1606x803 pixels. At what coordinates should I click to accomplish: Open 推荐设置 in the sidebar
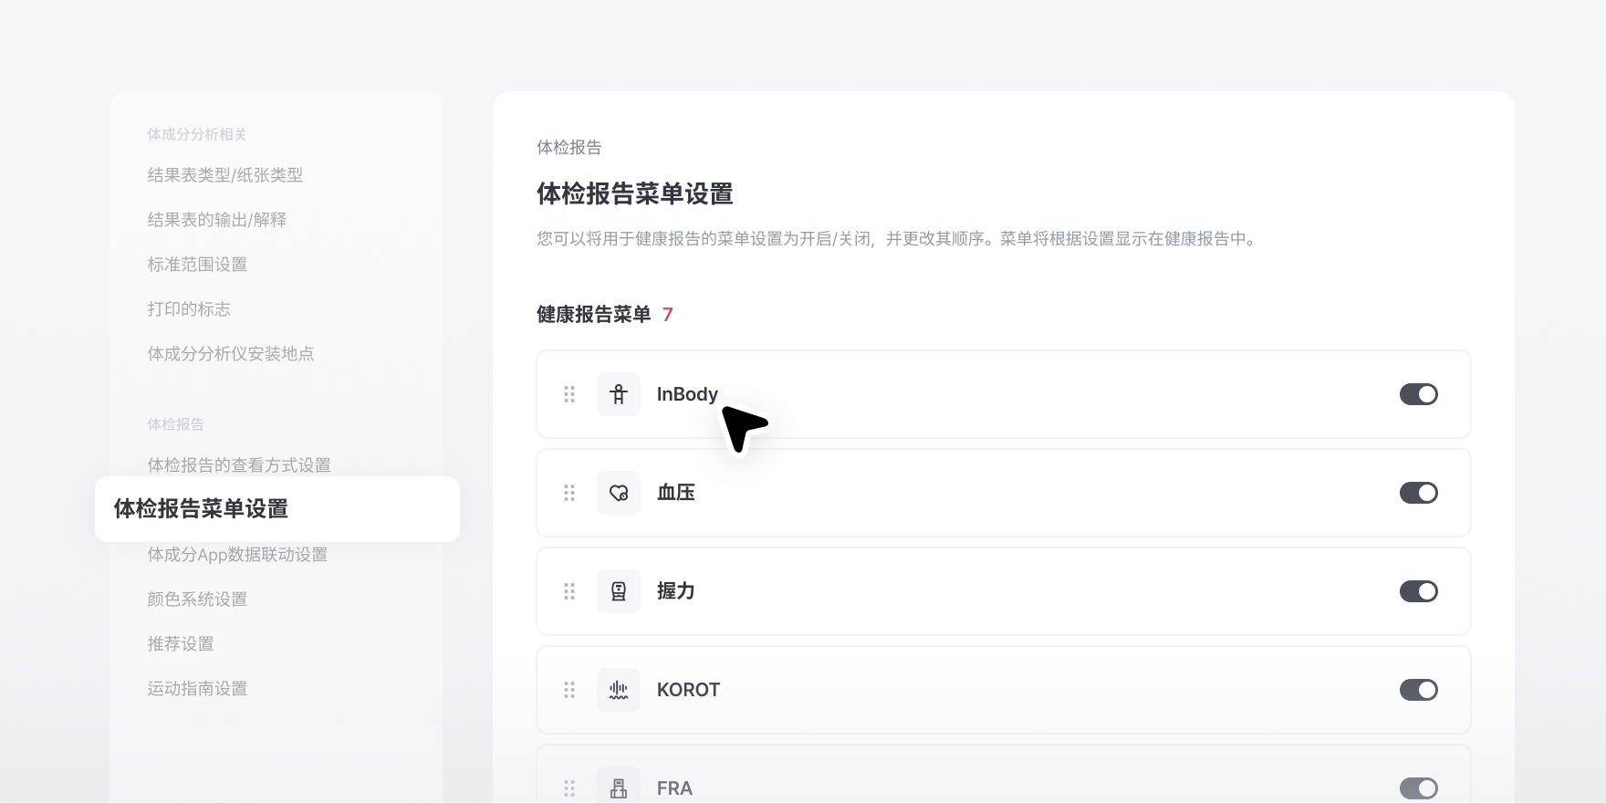(x=181, y=644)
